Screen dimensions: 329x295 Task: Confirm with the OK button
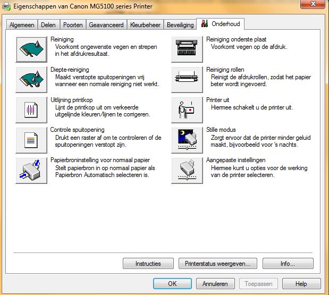tap(172, 284)
